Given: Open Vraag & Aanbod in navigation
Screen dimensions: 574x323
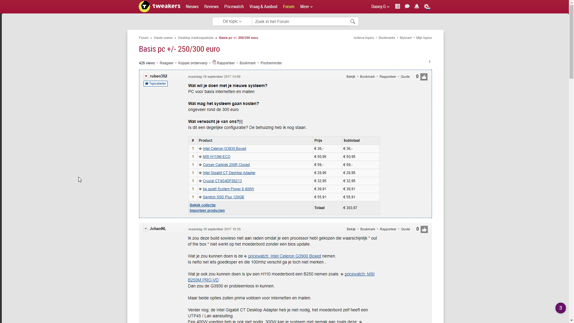Looking at the screenshot, I should click(x=263, y=7).
